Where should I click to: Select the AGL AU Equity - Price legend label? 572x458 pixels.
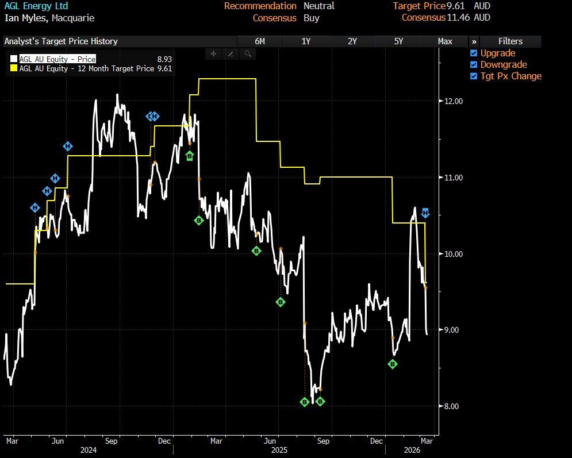tap(57, 59)
